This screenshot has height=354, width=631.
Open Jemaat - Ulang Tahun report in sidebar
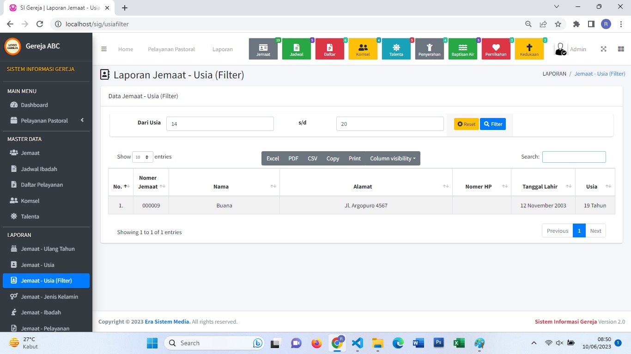[48, 249]
